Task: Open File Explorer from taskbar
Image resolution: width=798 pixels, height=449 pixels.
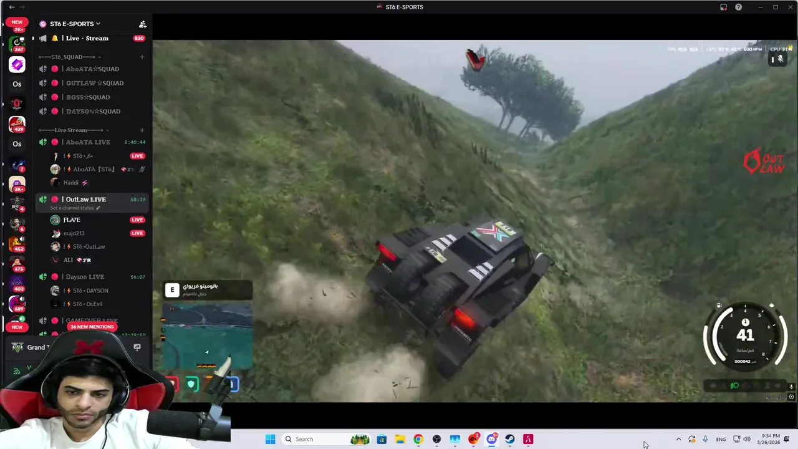Action: [x=400, y=439]
